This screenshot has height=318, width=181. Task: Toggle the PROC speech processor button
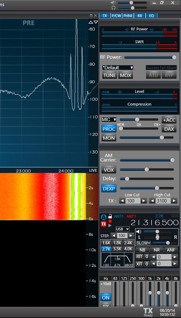(x=109, y=129)
